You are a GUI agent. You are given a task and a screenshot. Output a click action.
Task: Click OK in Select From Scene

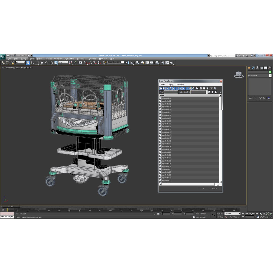pyautogui.click(x=203, y=188)
